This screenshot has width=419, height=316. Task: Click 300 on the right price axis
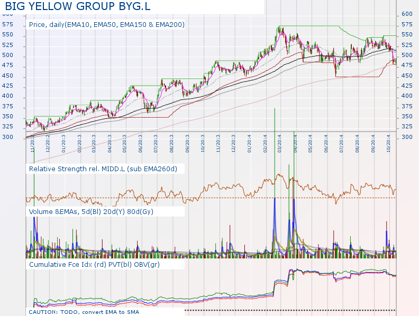(407, 137)
